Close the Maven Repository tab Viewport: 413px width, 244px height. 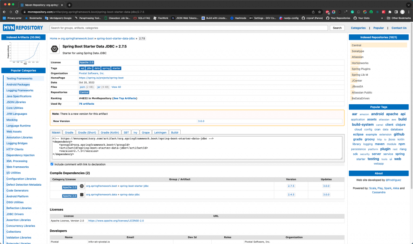pos(62,5)
